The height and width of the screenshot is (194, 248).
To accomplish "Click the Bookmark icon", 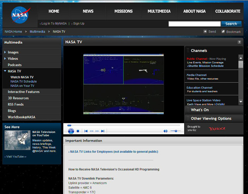I will point(223,31).
